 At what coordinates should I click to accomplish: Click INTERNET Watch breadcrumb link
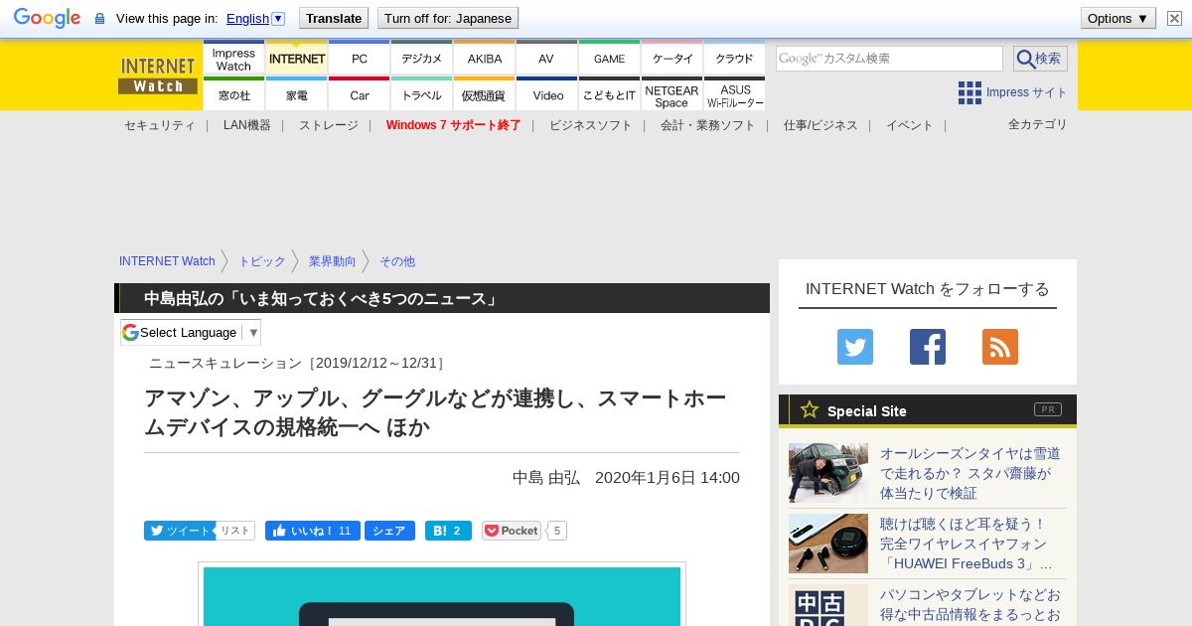point(167,261)
